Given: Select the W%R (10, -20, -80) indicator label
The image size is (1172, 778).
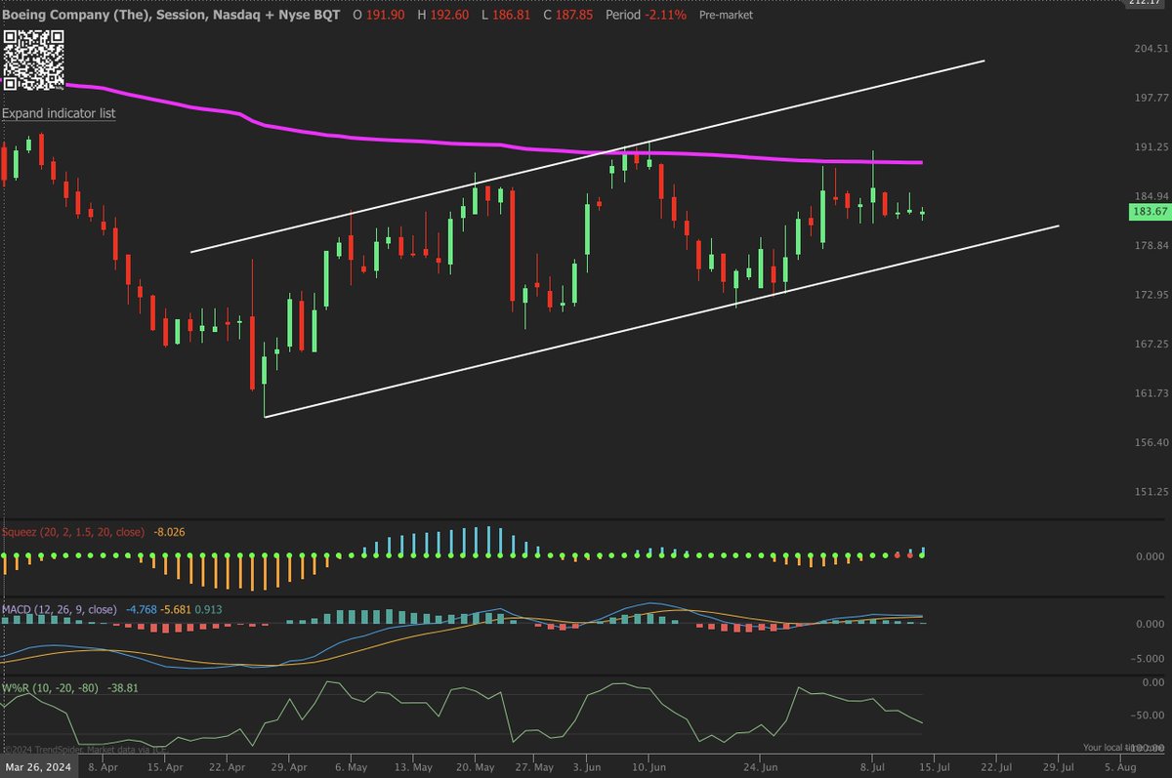Looking at the screenshot, I should tap(51, 687).
